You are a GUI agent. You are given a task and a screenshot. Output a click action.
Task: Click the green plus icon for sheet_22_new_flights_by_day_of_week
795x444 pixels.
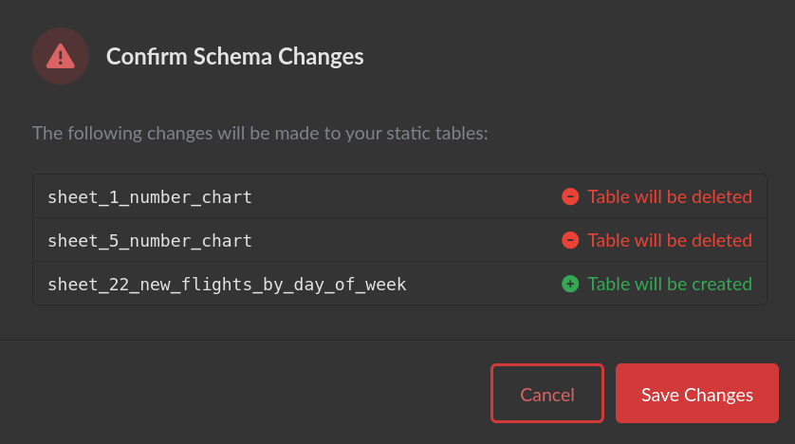[570, 284]
